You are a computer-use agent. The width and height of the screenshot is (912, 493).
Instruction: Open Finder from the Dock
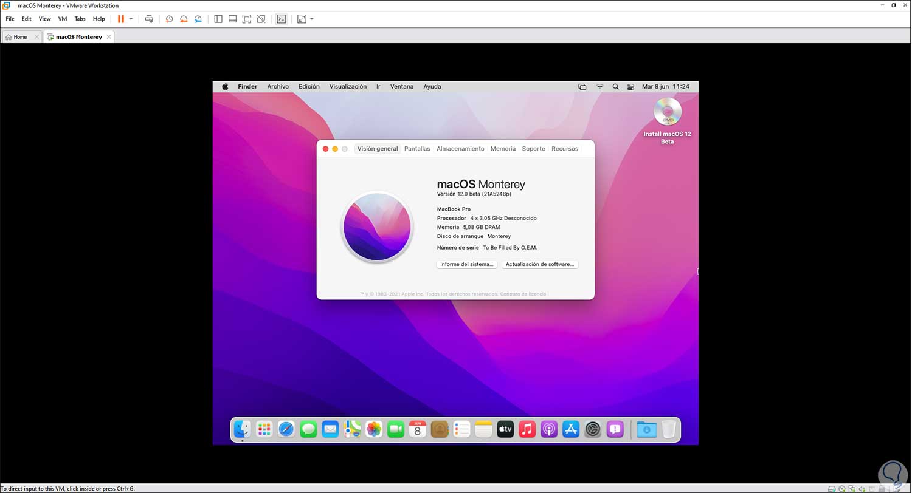[243, 429]
